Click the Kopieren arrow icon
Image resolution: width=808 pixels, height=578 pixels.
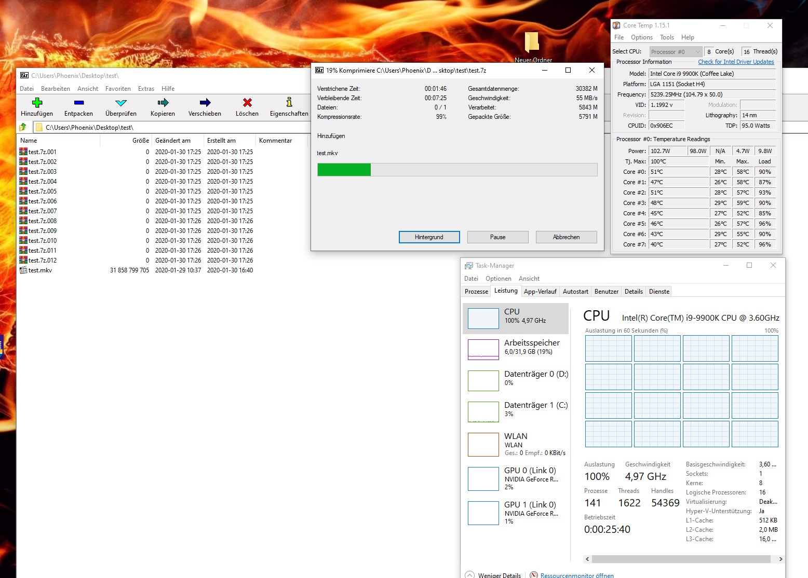pos(163,102)
